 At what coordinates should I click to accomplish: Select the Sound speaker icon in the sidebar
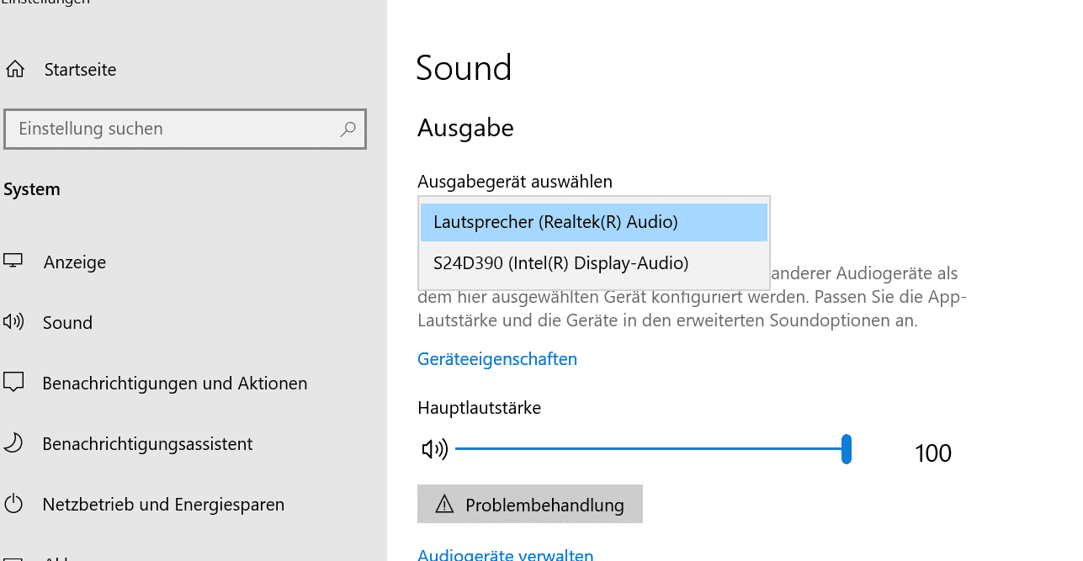(13, 322)
